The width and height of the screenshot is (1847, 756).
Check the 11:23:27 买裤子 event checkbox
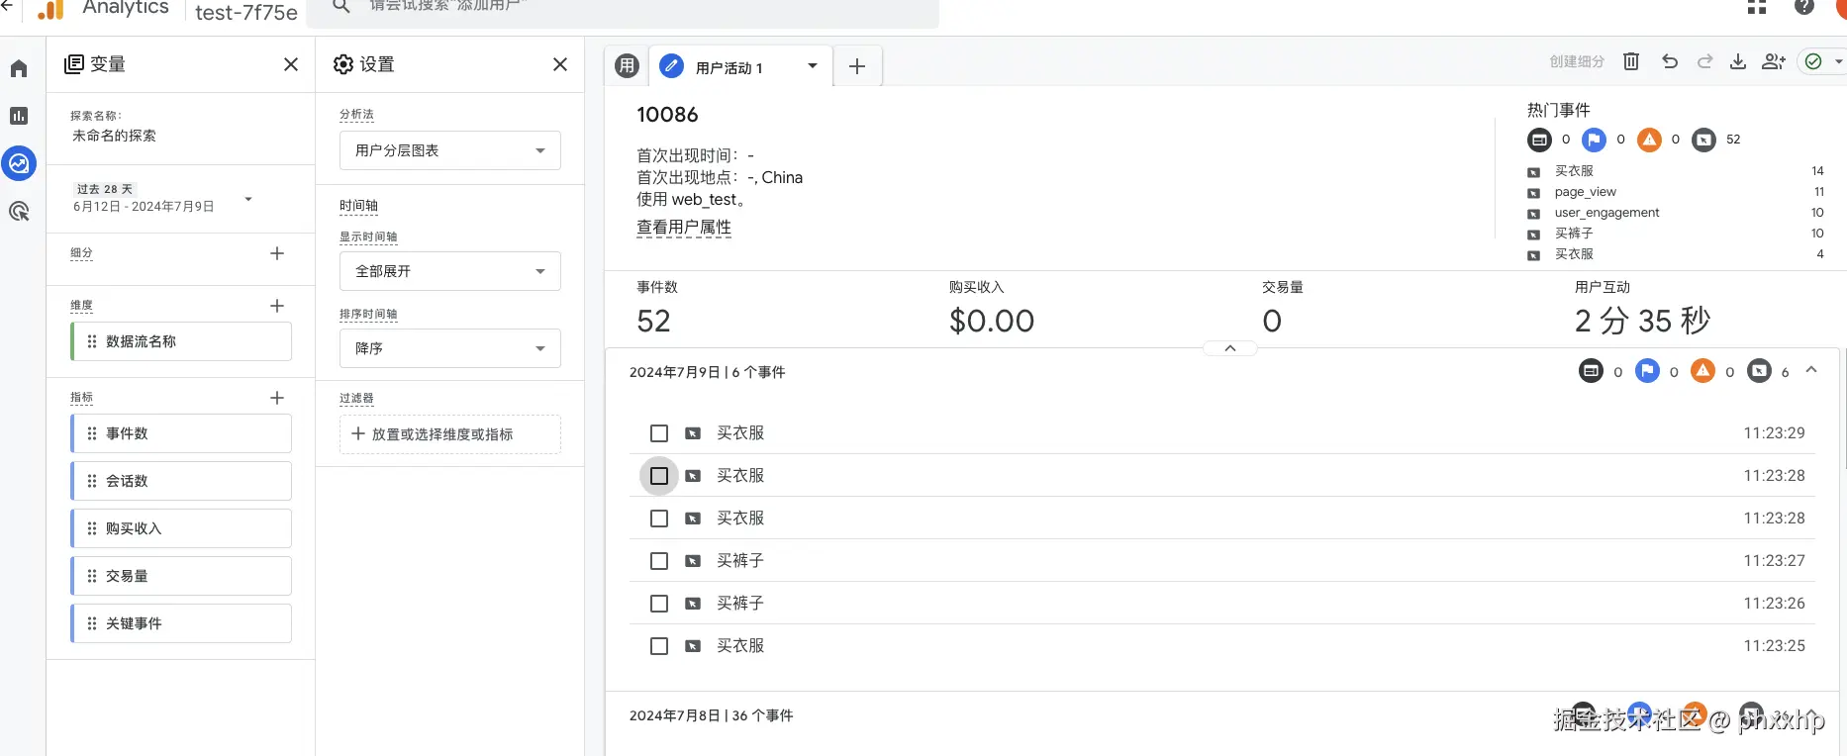click(659, 561)
